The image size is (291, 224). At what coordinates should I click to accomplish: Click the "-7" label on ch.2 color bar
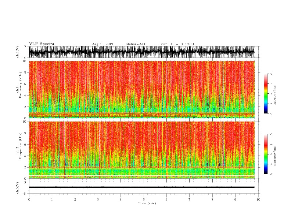tap(271, 174)
